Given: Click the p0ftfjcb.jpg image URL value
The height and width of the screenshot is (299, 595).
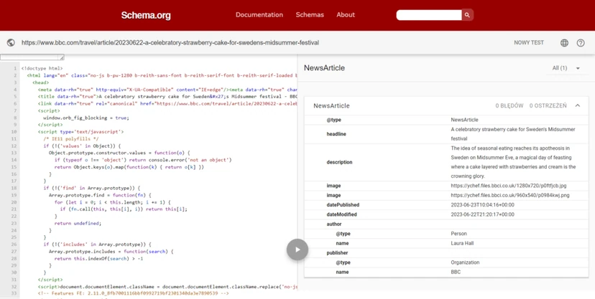Looking at the screenshot, I should point(509,186).
